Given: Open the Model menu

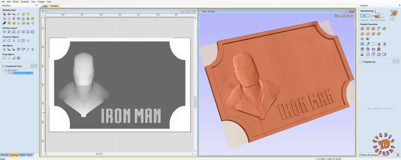Looking at the screenshot, I should [15, 2].
